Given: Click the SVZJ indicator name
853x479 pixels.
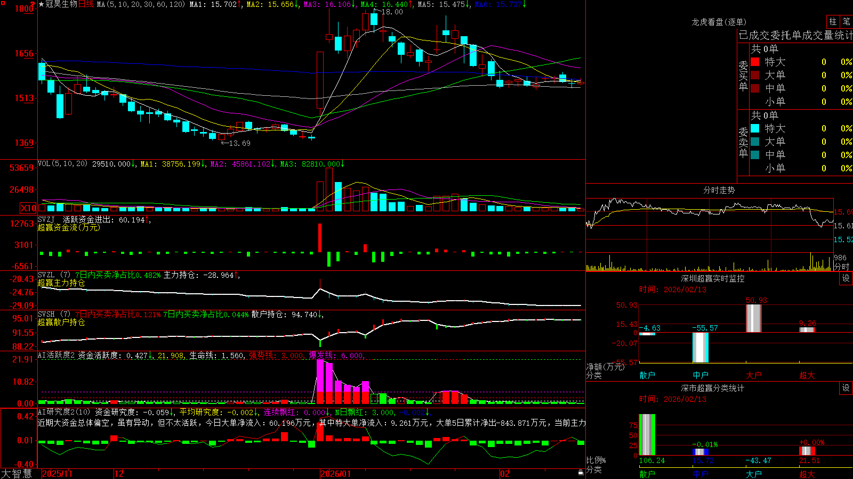Looking at the screenshot, I should (46, 219).
